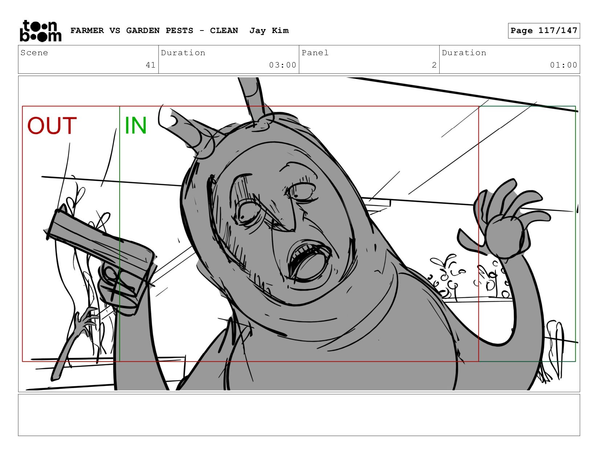Click the panel number '2'
This screenshot has height=463, width=599.
(x=434, y=65)
